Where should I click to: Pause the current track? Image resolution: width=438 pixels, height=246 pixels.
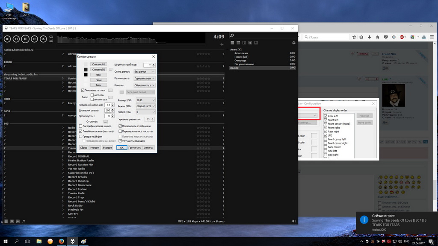[25, 39]
